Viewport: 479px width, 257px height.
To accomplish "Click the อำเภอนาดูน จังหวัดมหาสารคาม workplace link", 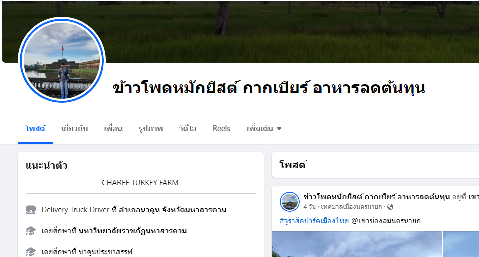I will (x=173, y=210).
